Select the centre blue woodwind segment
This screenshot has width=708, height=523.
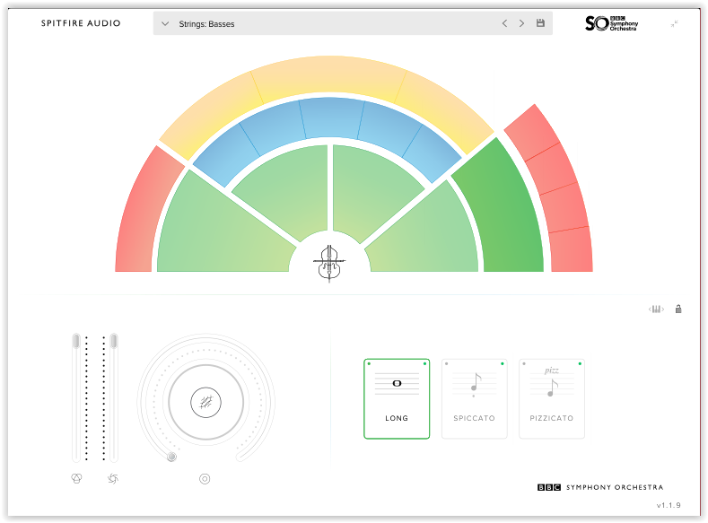tap(331, 118)
